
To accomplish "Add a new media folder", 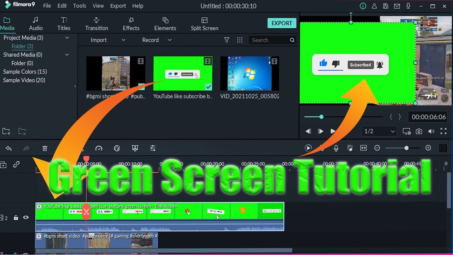I will [x=6, y=131].
